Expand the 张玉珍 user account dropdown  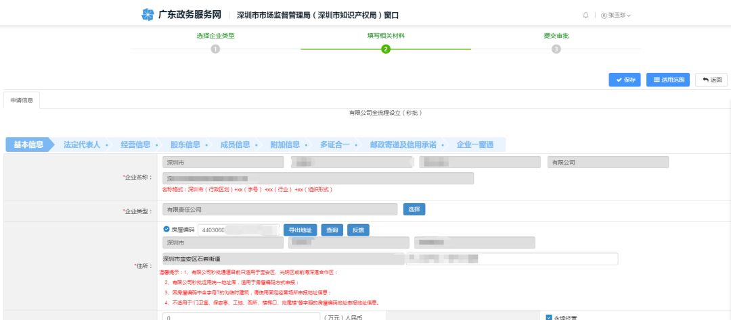615,15
